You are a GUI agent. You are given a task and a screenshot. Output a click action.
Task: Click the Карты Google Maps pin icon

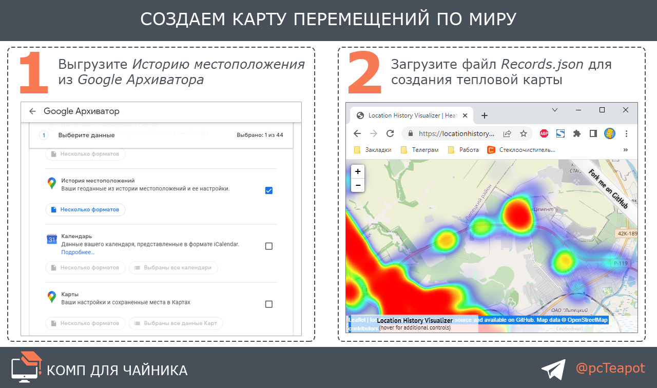pos(51,297)
